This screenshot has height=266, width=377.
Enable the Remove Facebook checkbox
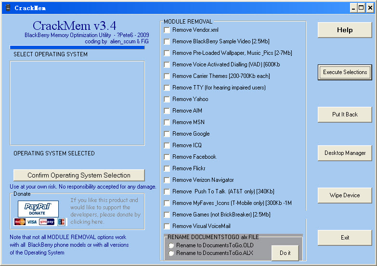tap(167, 157)
